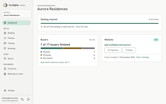Click the Aurora Residences page title
166x104 pixels.
pos(52,9)
